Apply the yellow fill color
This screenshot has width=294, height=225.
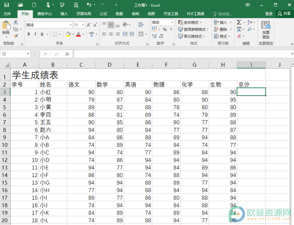point(68,34)
